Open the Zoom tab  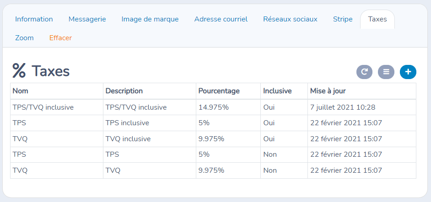[x=24, y=38]
